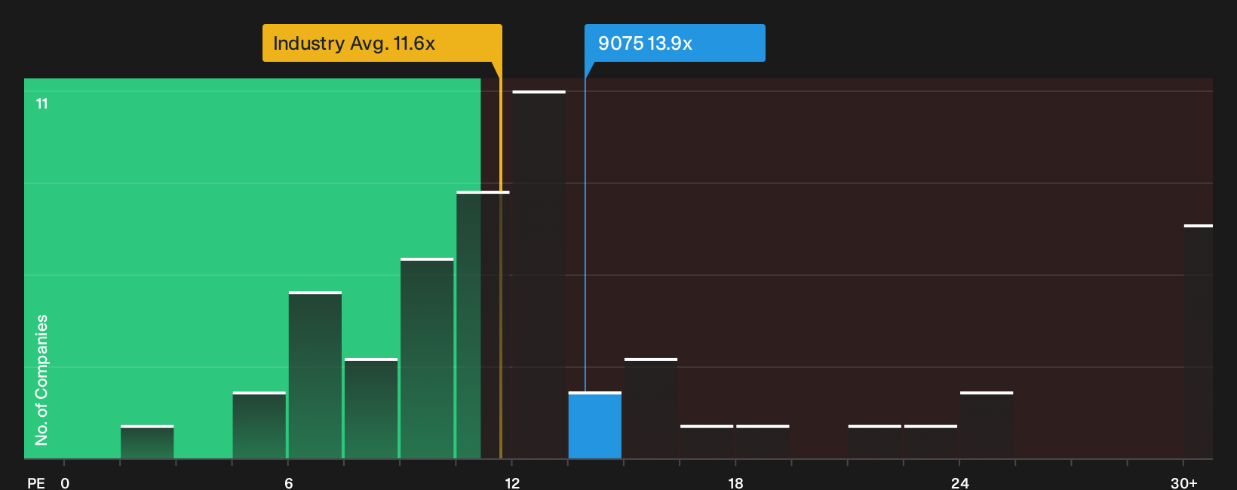Click the axis label 18

(x=735, y=483)
